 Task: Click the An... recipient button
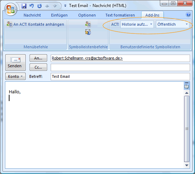(x=38, y=58)
